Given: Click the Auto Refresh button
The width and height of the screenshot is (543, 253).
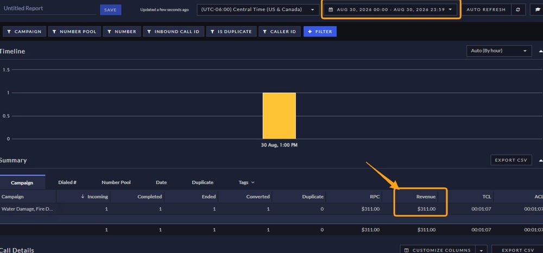Looking at the screenshot, I should (x=486, y=10).
